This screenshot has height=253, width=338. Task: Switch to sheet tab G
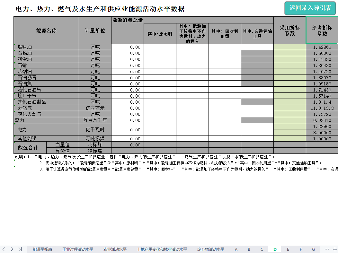click(313, 249)
